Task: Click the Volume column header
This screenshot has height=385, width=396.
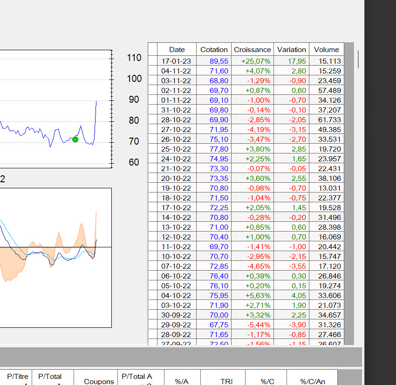Action: [326, 49]
